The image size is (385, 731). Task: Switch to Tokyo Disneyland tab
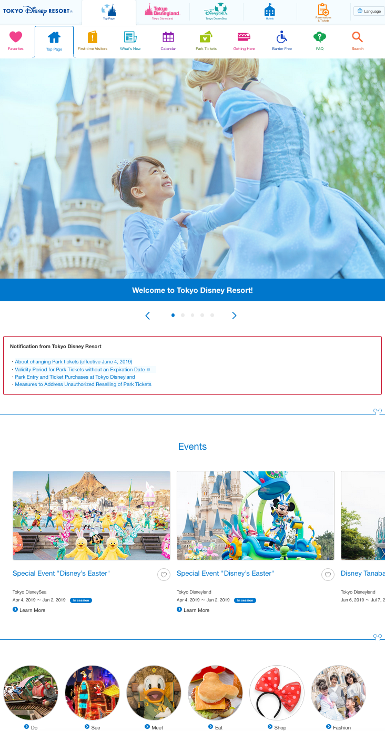click(x=163, y=12)
